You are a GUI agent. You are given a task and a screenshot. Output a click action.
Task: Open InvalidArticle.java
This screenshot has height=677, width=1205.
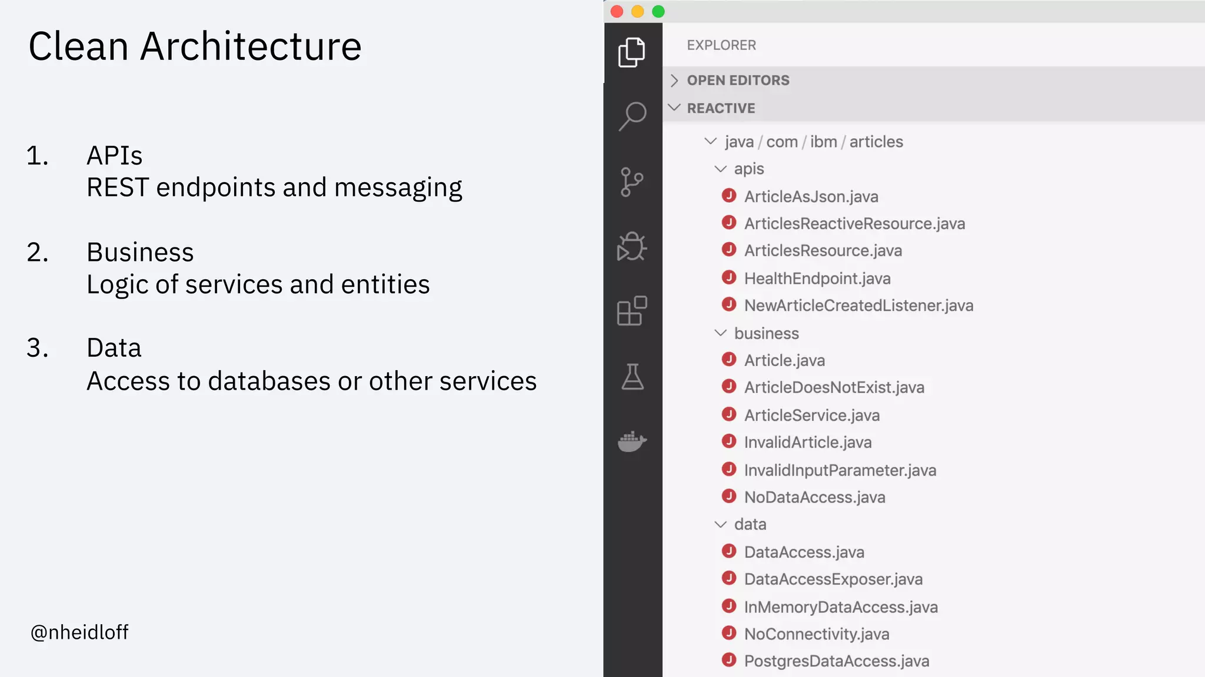coord(808,443)
